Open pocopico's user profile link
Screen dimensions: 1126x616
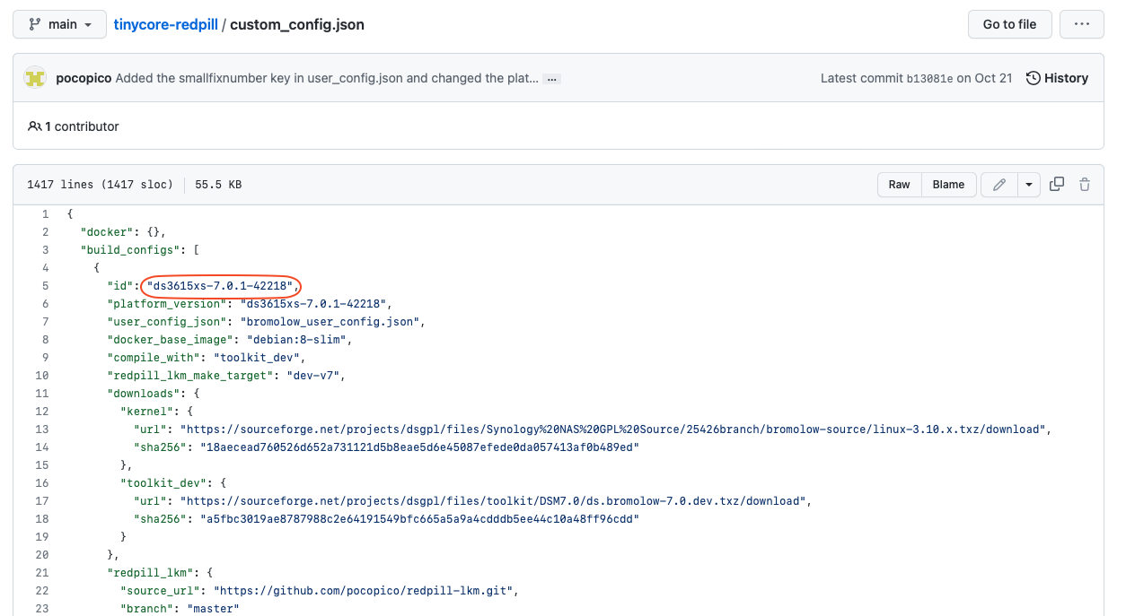pos(84,78)
